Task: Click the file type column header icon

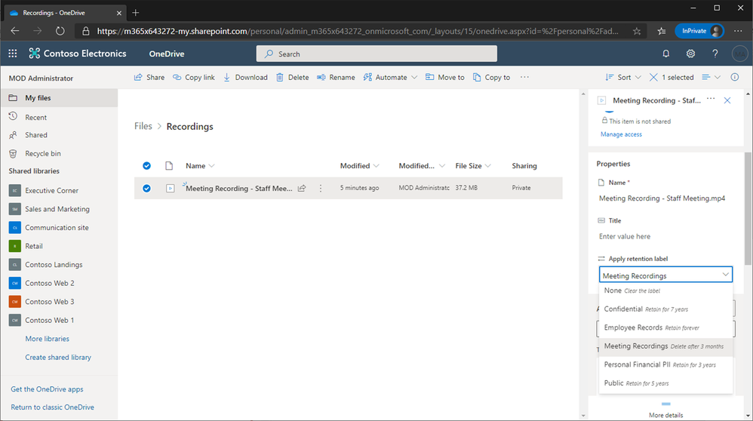Action: [x=169, y=166]
